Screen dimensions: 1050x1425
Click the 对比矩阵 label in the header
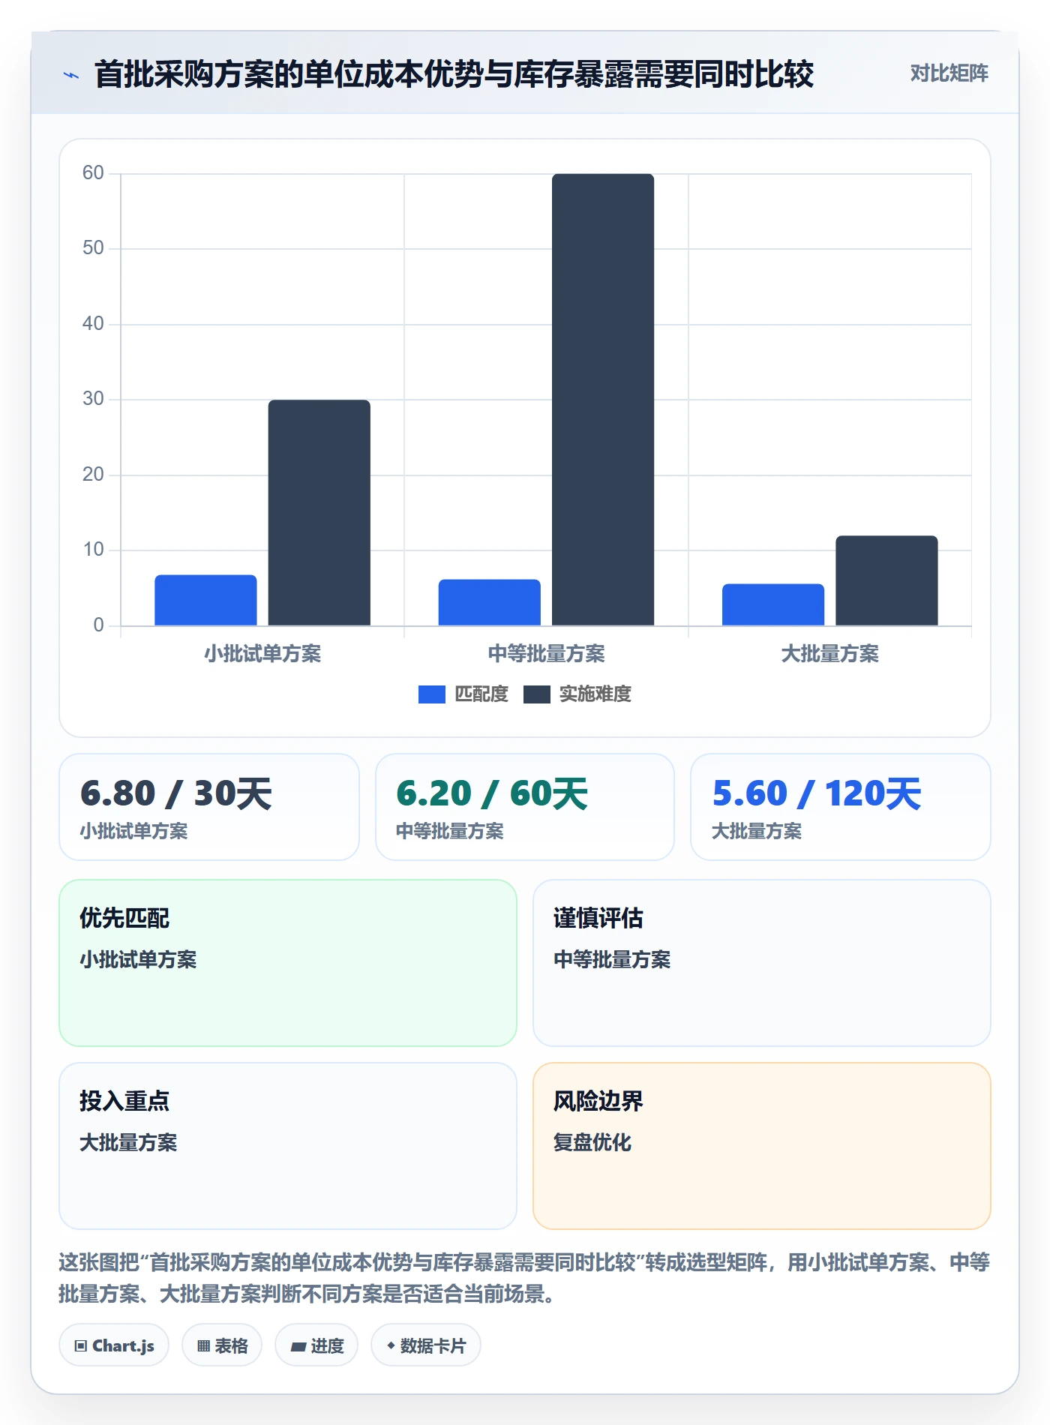pyautogui.click(x=949, y=73)
